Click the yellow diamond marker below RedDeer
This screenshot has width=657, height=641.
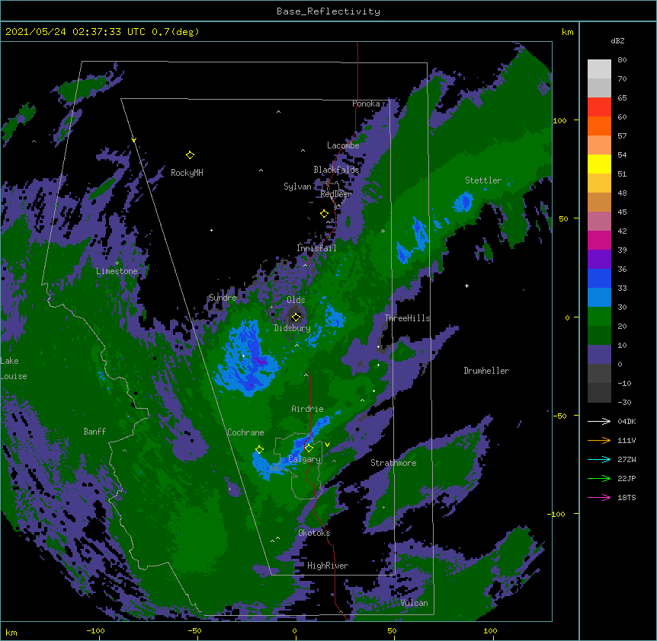324,214
